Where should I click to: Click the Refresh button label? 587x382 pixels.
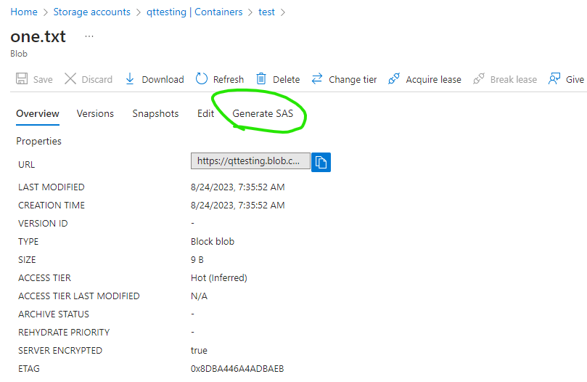coord(229,79)
